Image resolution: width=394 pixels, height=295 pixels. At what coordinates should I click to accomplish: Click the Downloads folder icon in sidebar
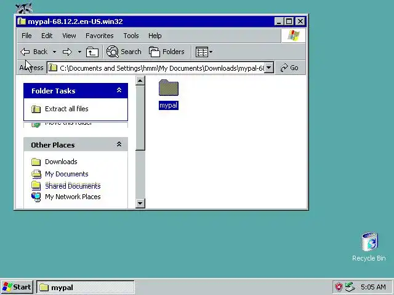click(x=36, y=162)
